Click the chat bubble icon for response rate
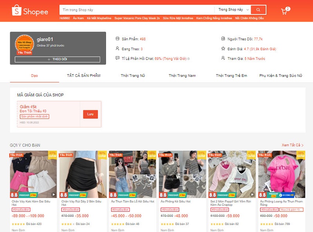This screenshot has width=313, height=232. click(117, 58)
